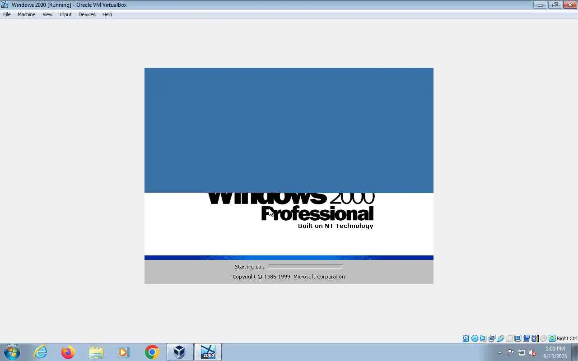This screenshot has width=578, height=361.
Task: Click the VirtualBox title bar icon
Action: pyautogui.click(x=5, y=5)
